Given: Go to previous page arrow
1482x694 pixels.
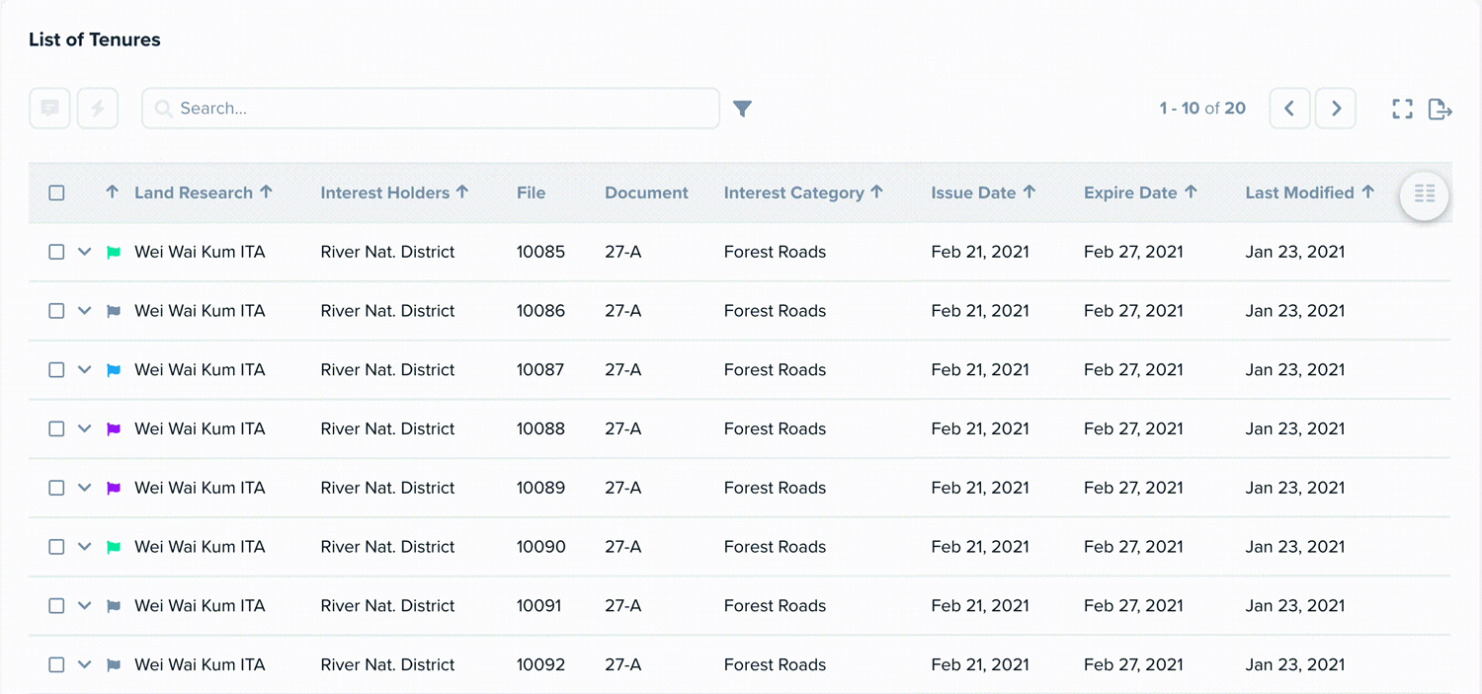Looking at the screenshot, I should [x=1289, y=109].
